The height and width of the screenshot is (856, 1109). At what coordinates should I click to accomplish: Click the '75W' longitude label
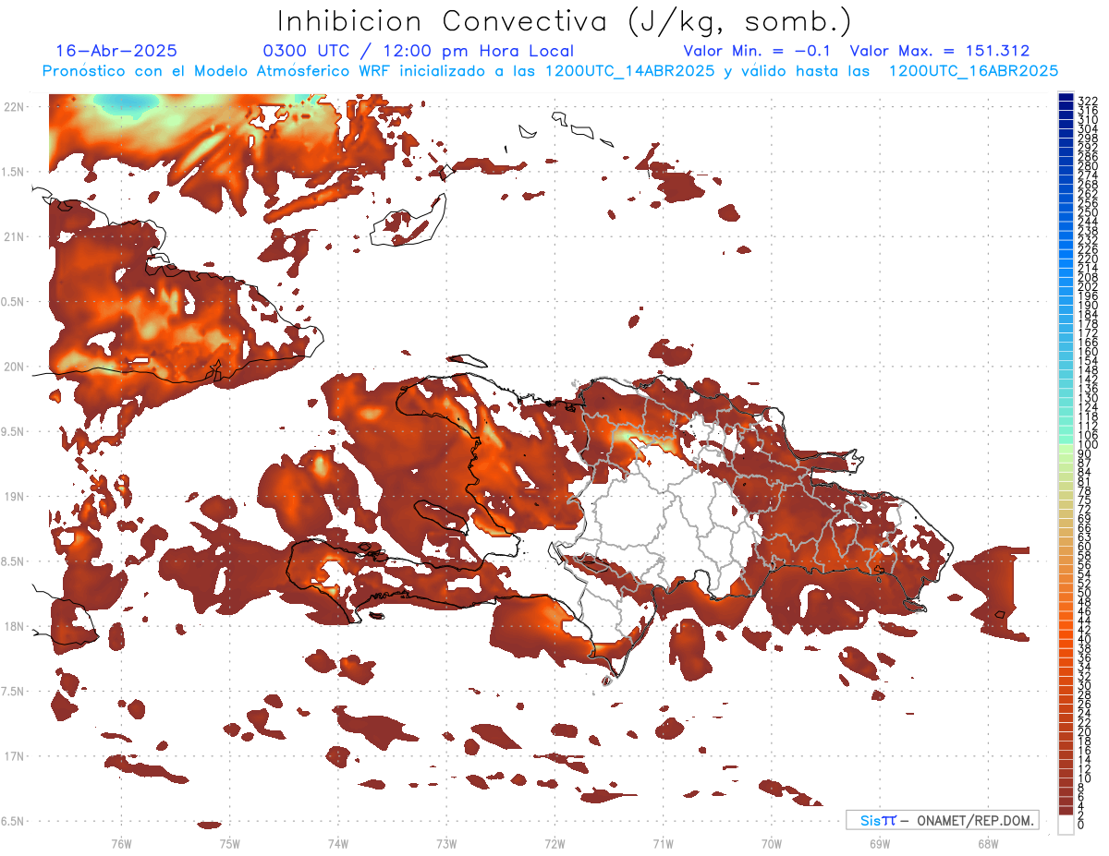tap(229, 843)
